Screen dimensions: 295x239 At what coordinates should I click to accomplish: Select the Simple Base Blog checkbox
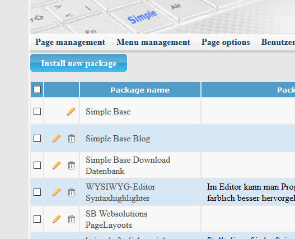click(38, 138)
